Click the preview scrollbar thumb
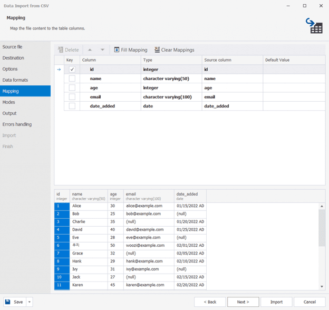Screen dimensions: 329x310 click(x=322, y=227)
